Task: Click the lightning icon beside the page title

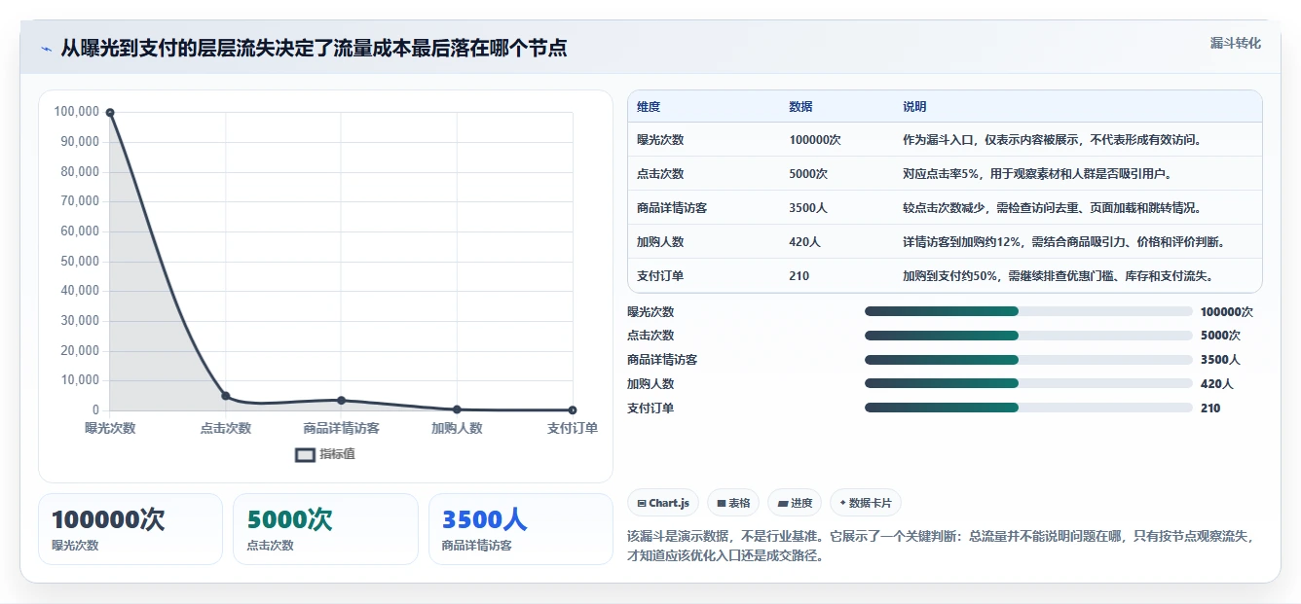Action: [47, 48]
